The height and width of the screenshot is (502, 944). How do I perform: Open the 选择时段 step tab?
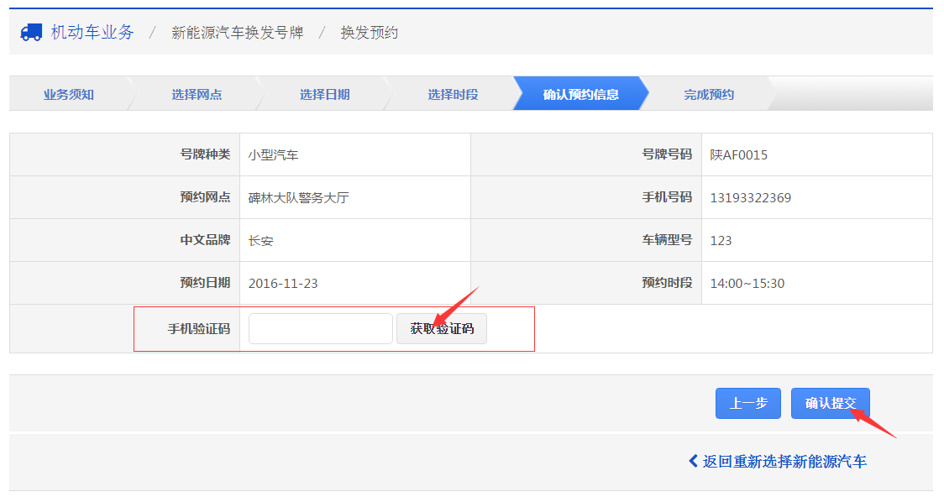click(453, 94)
